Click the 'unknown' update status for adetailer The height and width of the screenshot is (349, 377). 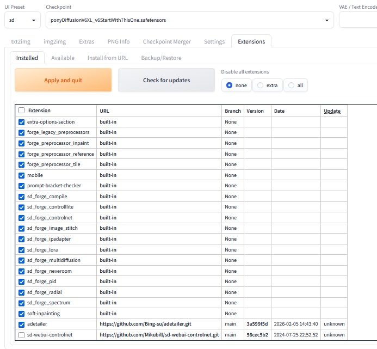[x=334, y=324]
